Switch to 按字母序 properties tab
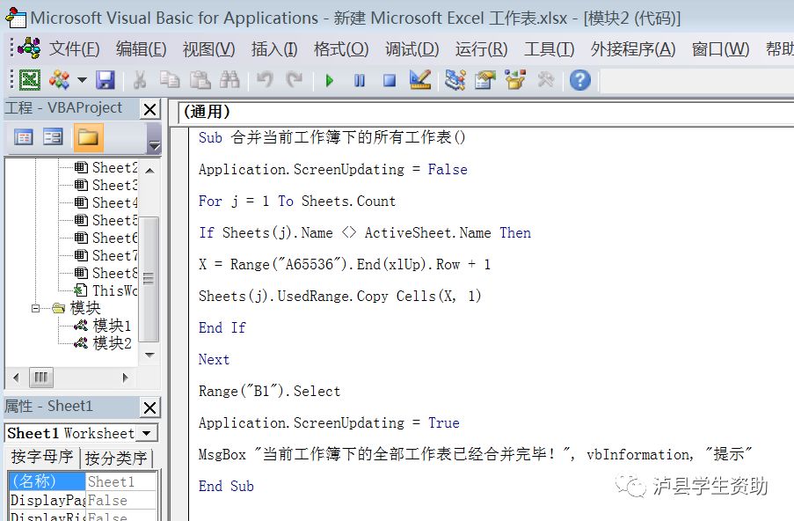Viewport: 794px width, 521px height. [x=42, y=457]
